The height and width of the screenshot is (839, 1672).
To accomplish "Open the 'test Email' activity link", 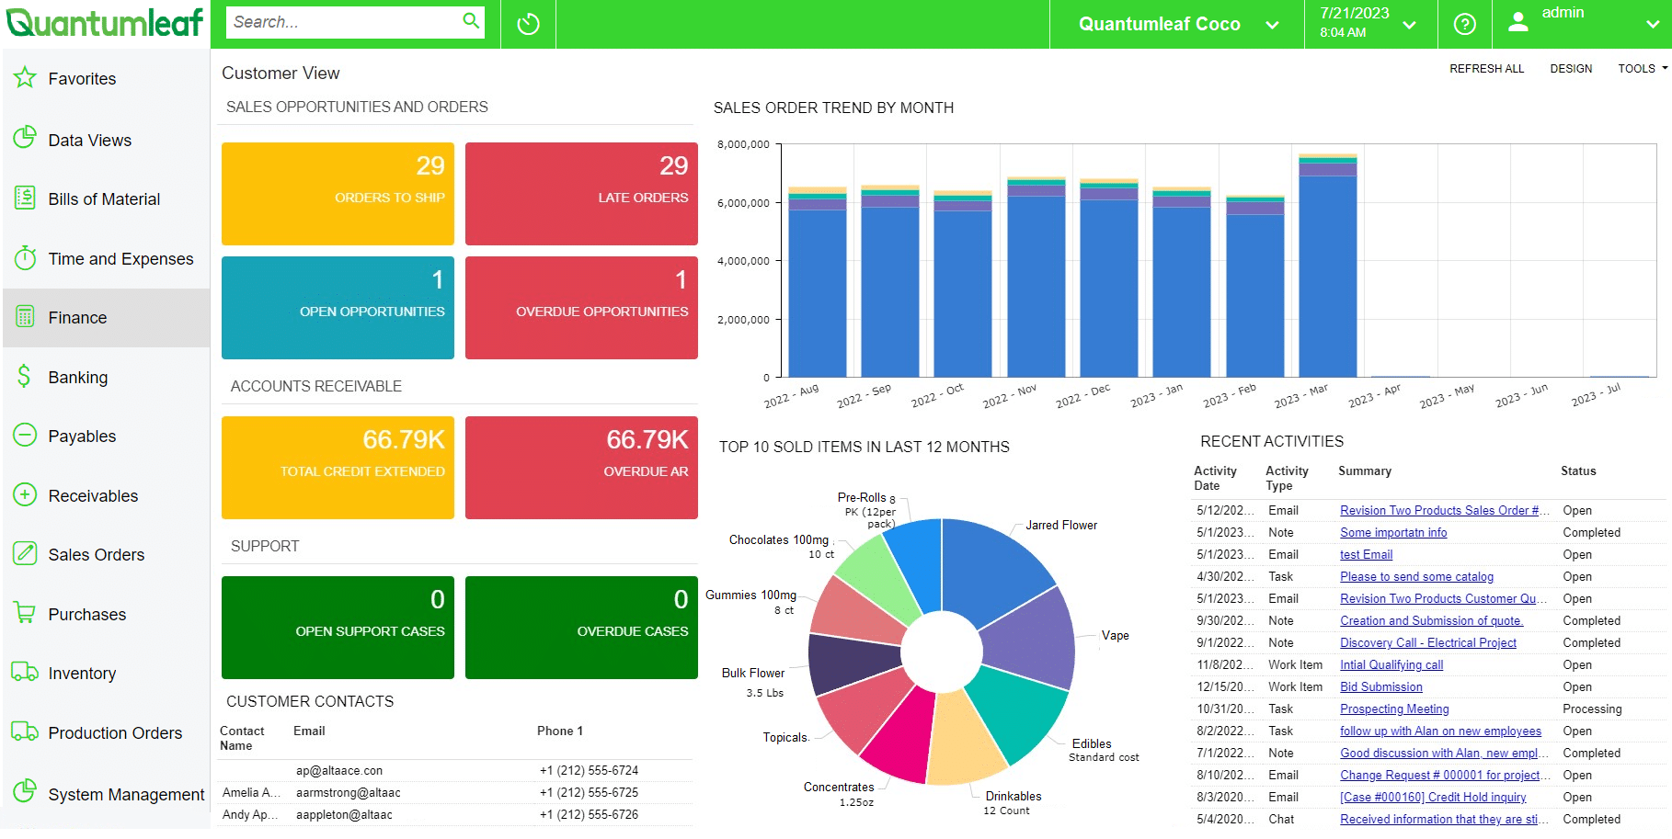I will [1366, 555].
